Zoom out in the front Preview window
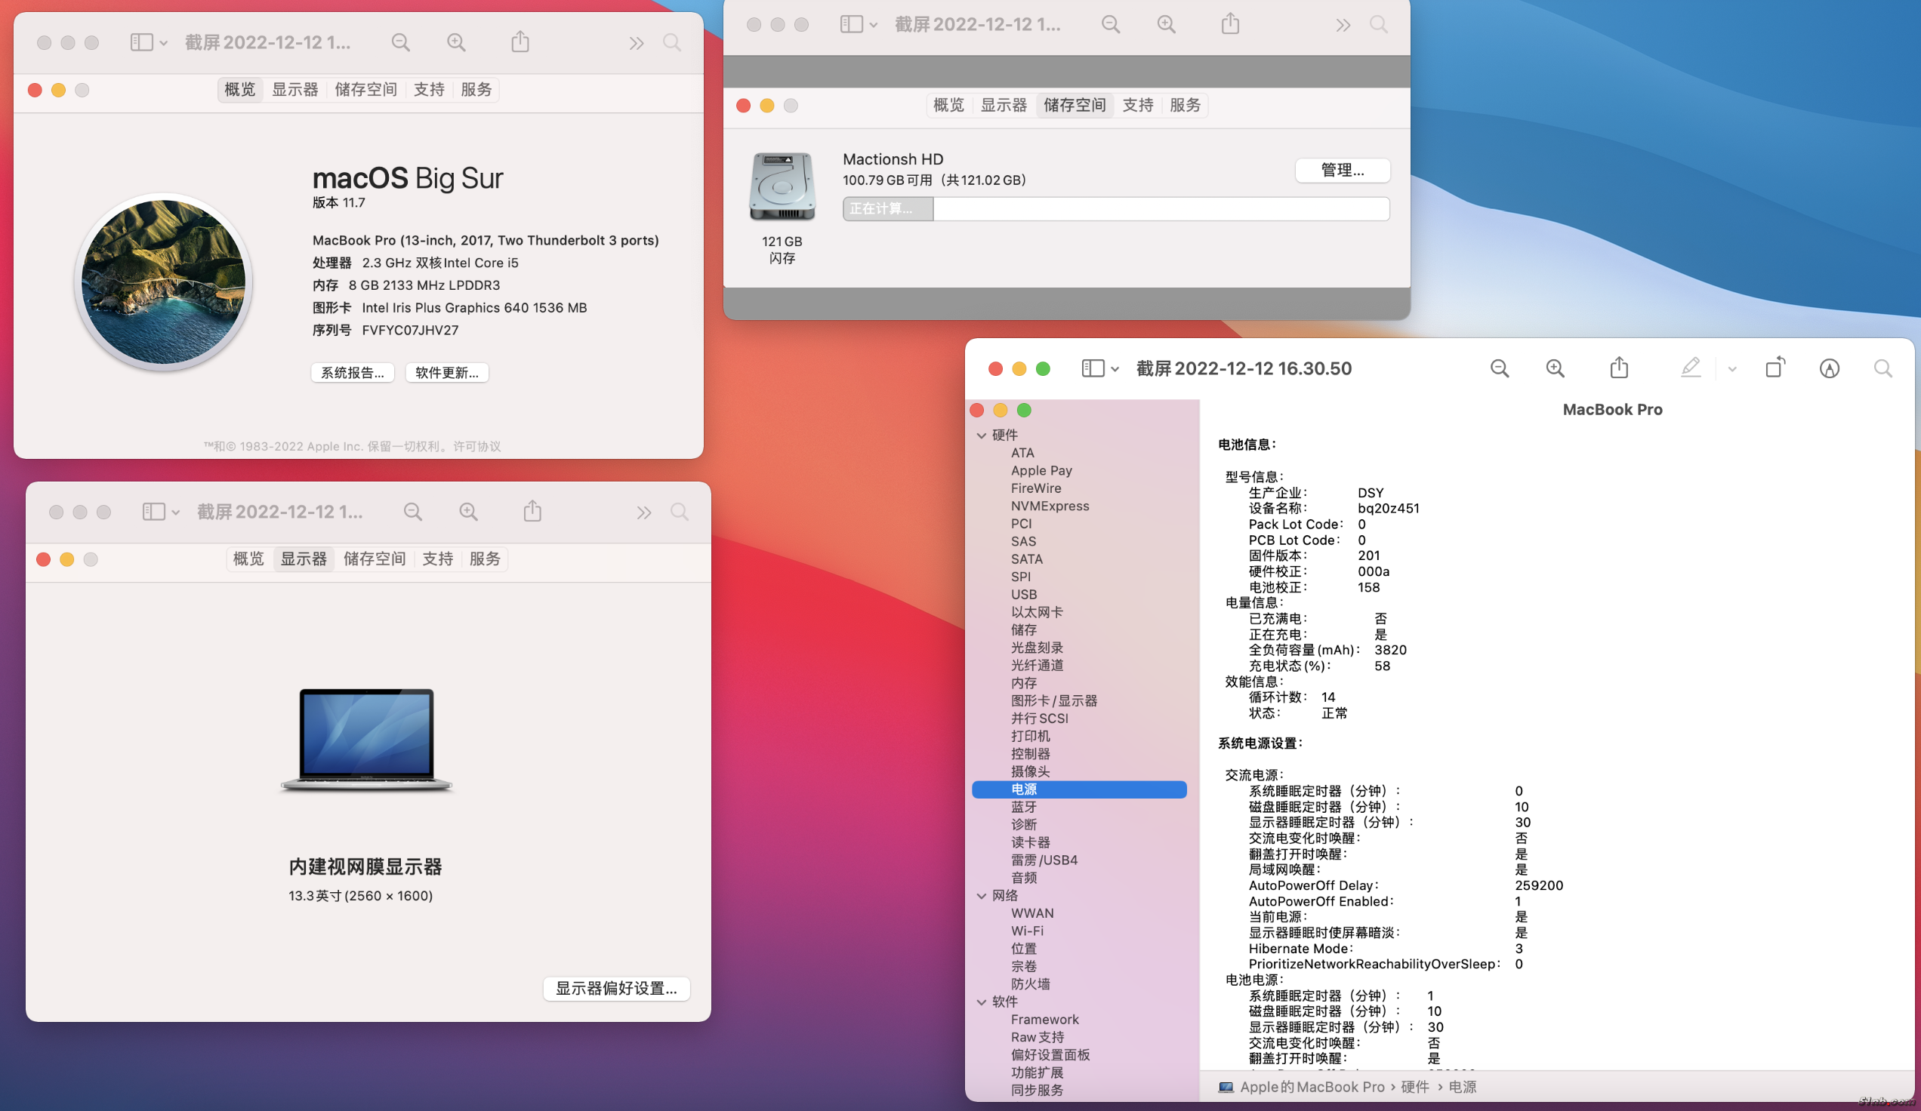1921x1111 pixels. pyautogui.click(x=1499, y=369)
